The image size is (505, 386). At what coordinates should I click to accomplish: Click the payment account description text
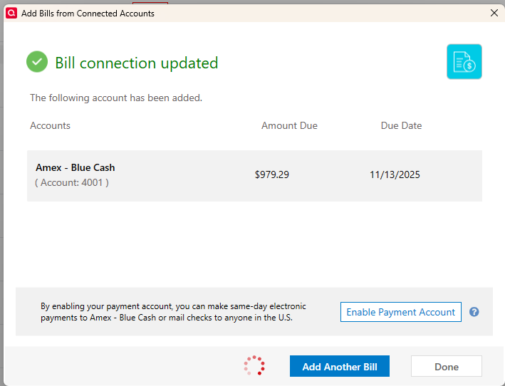coord(173,312)
